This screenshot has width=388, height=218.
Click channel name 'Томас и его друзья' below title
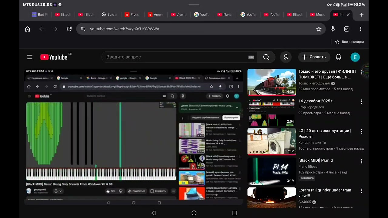pos(314,83)
